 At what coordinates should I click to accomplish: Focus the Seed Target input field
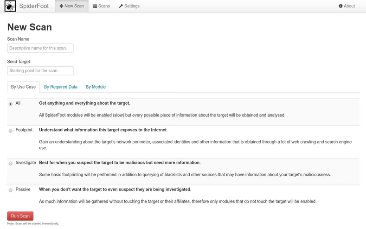point(40,70)
